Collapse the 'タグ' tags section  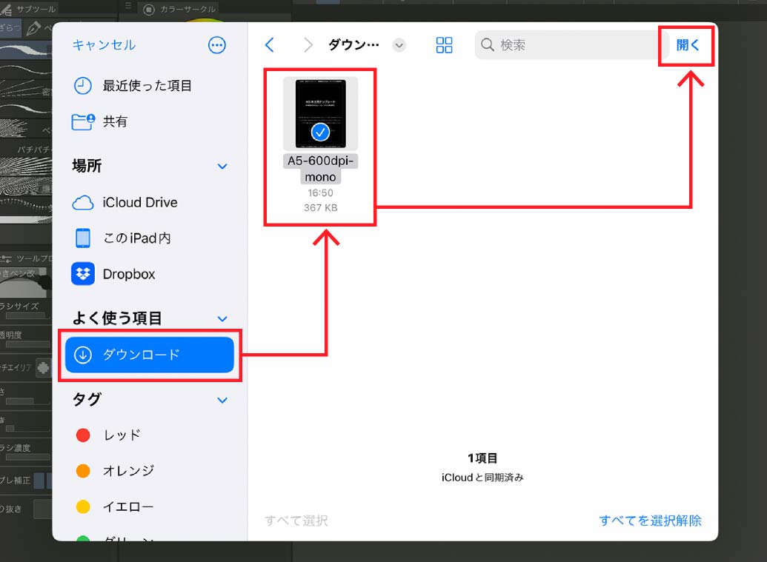pyautogui.click(x=222, y=400)
